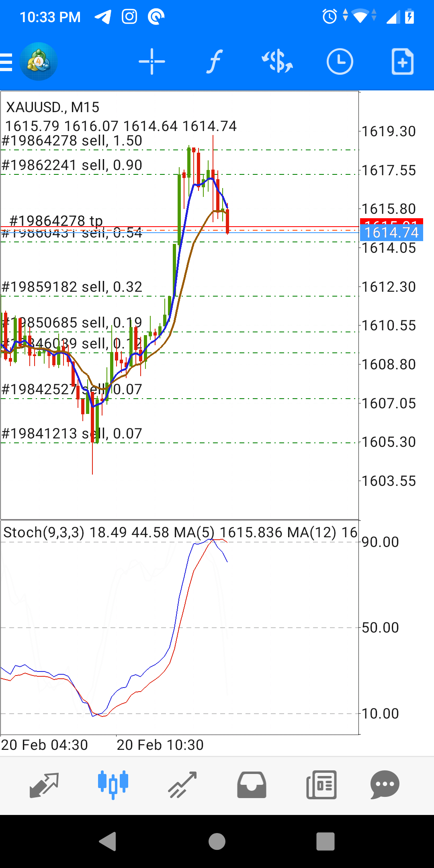This screenshot has width=434, height=868.
Task: Open the symbol selection dollar icon
Action: point(277,61)
